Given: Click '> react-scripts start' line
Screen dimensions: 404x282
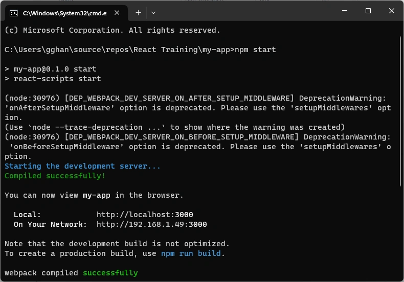Looking at the screenshot, I should [53, 79].
